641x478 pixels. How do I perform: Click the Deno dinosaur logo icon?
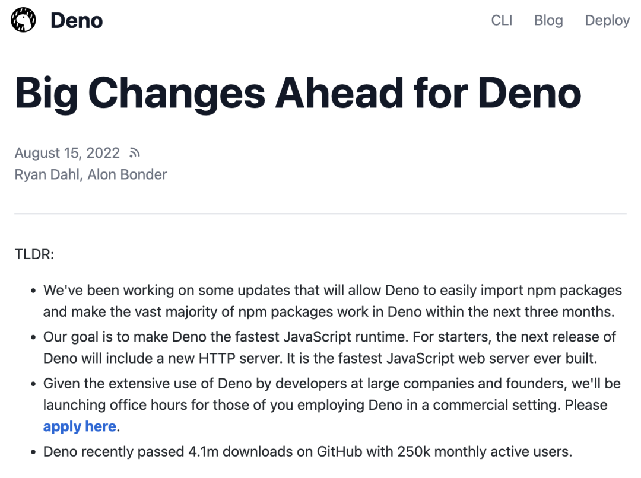pos(23,20)
